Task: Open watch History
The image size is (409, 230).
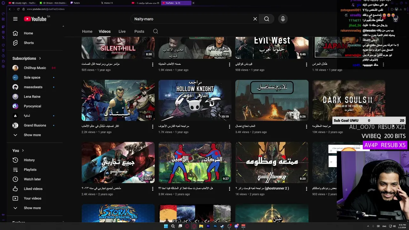Action: point(35,160)
